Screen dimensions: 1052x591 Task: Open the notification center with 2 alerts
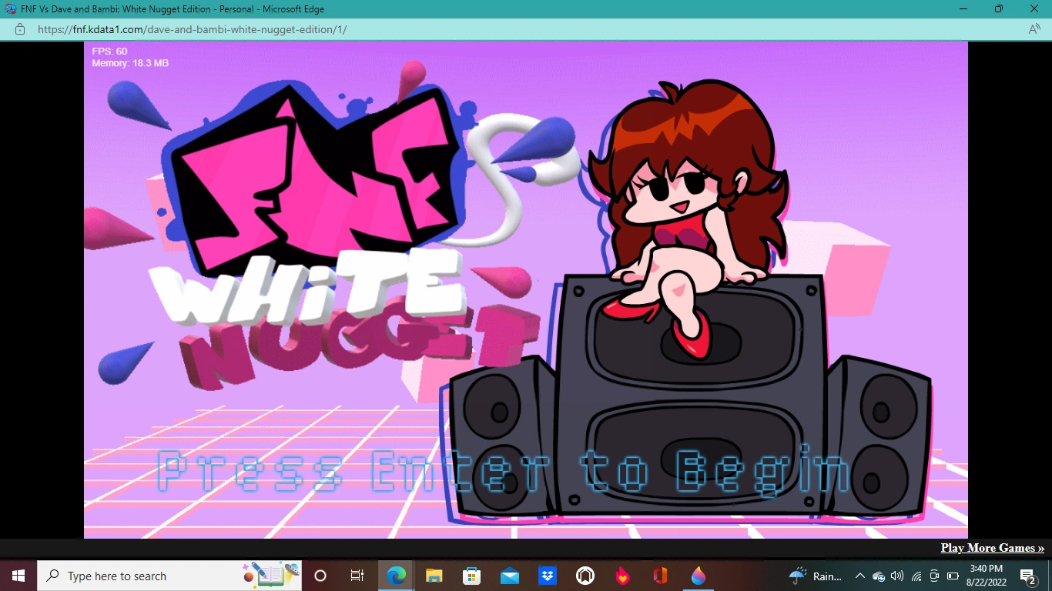(1026, 576)
